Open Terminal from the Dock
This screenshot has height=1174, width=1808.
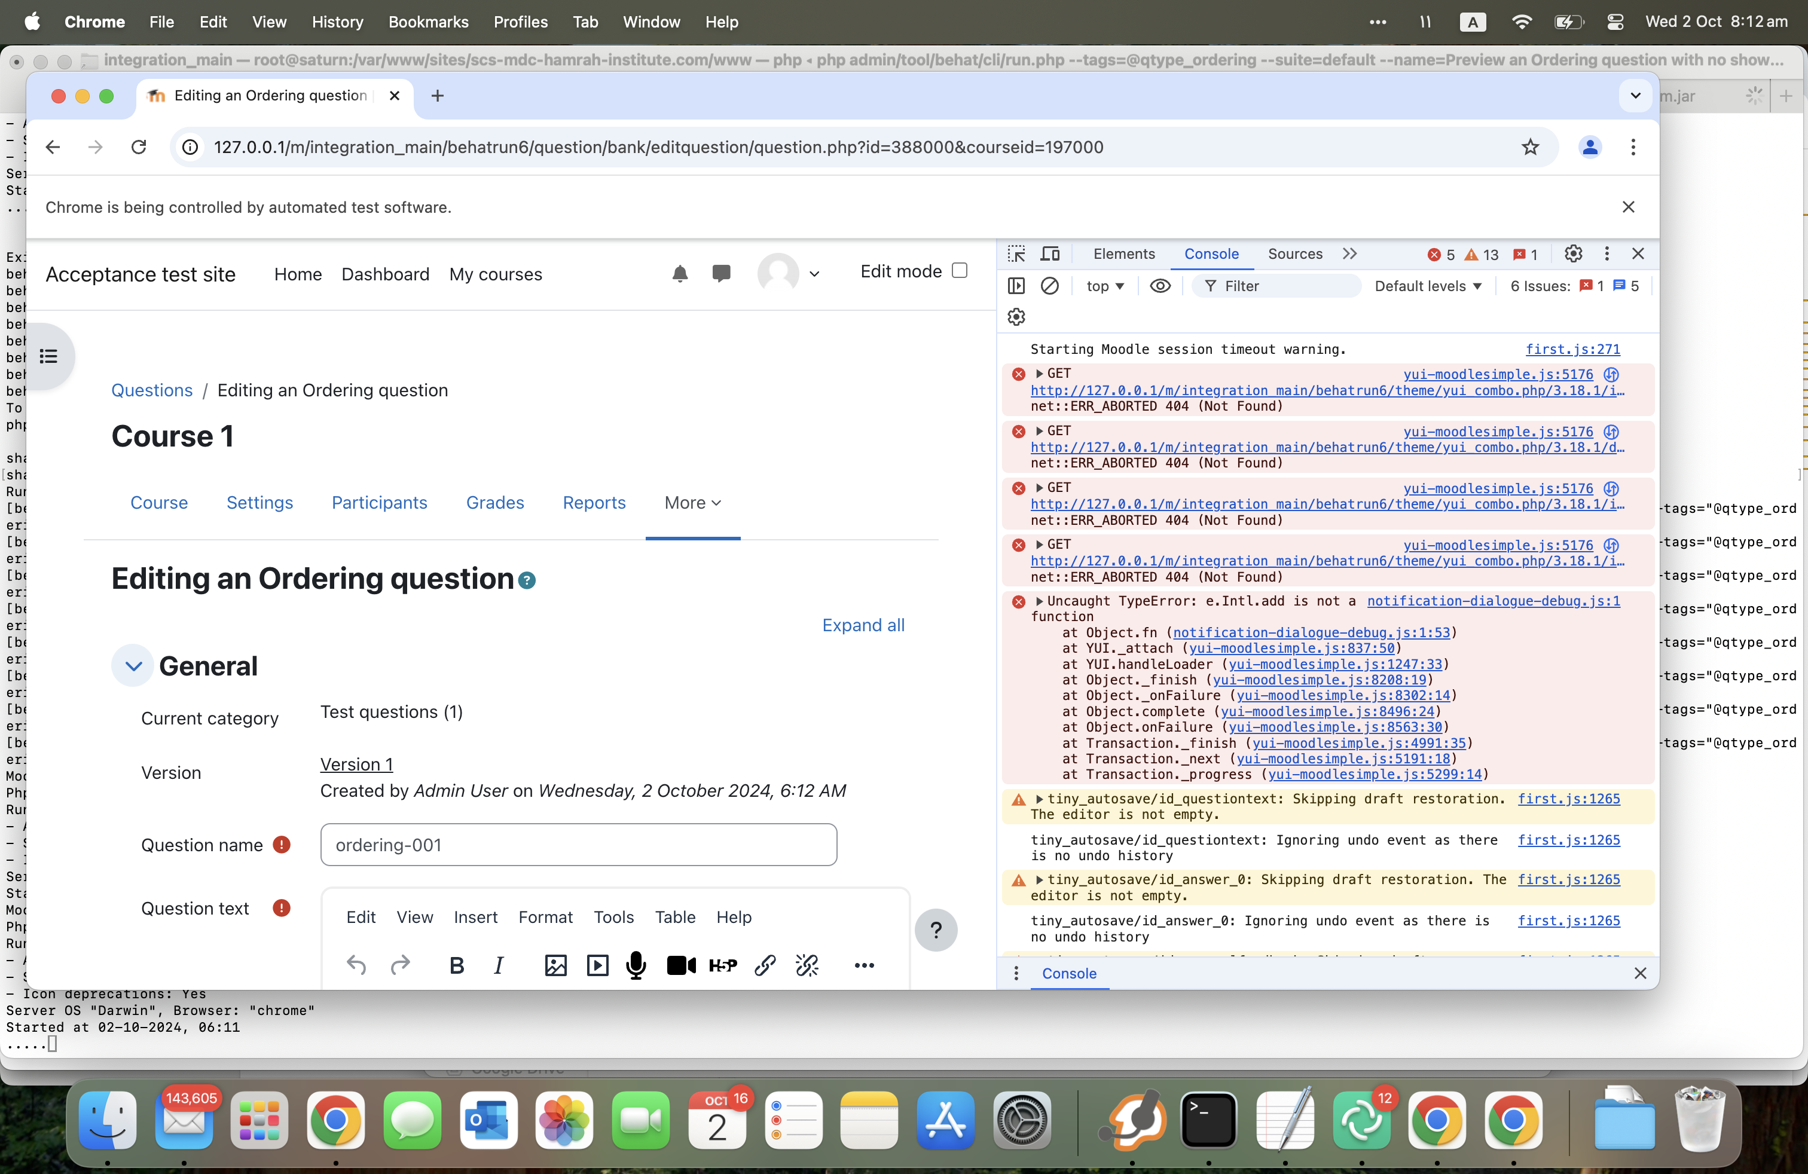pos(1209,1120)
